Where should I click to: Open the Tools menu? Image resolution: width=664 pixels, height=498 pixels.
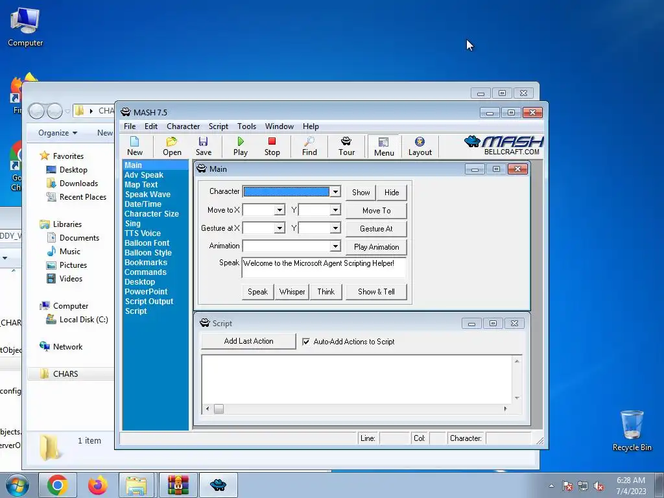click(x=246, y=126)
